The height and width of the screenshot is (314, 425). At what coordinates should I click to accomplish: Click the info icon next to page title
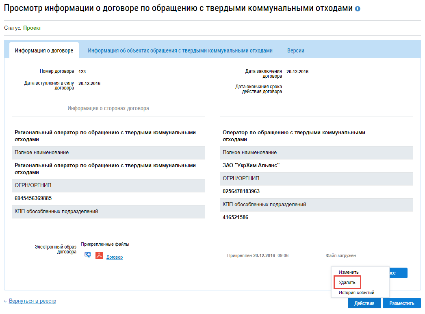pos(358,9)
